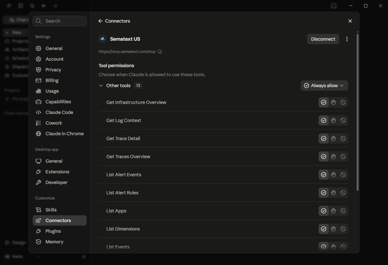Open Billing settings
The height and width of the screenshot is (265, 388).
pos(59,80)
